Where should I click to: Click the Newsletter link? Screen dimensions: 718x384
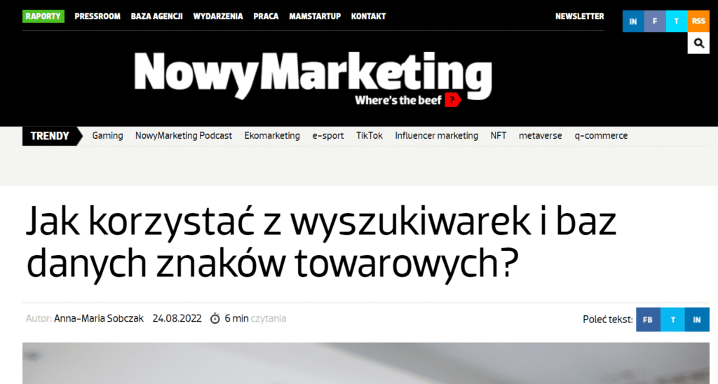(x=580, y=17)
